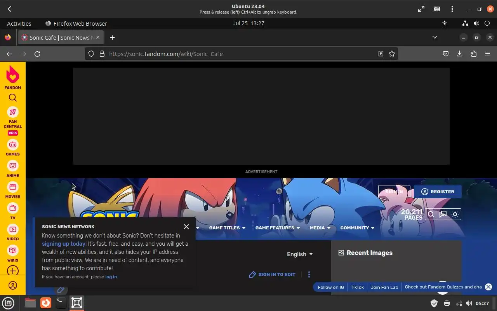Open the list all tabs dropdown
The width and height of the screenshot is (497, 311).
[x=435, y=37]
